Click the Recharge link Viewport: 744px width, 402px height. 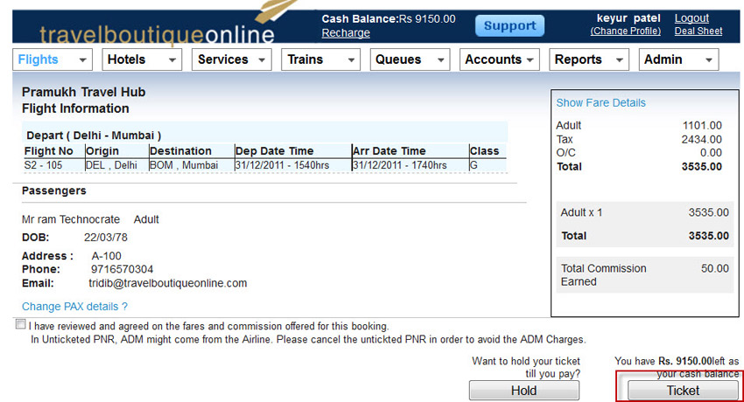tap(346, 33)
